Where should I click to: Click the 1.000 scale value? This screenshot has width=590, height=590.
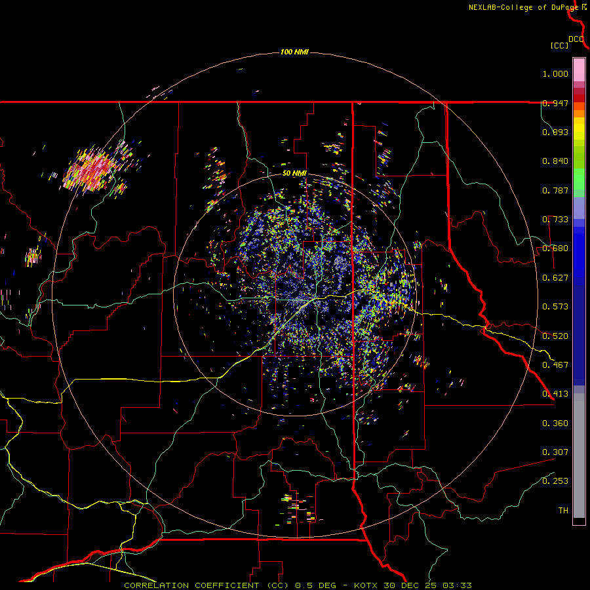[555, 73]
